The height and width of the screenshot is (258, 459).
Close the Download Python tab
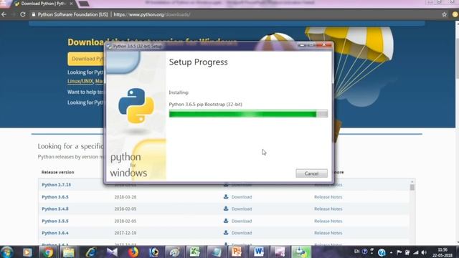71,4
